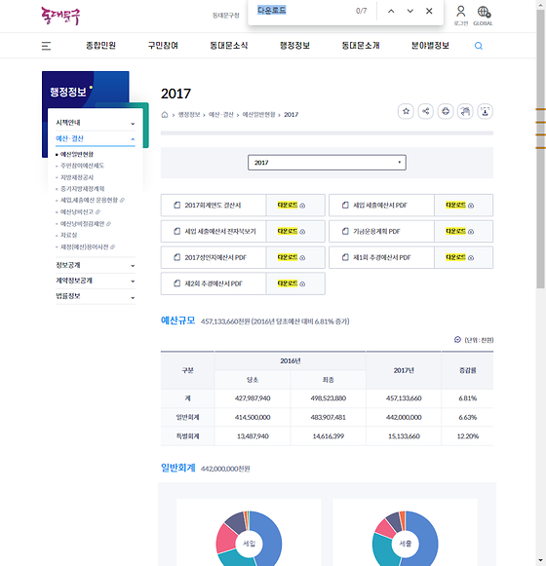Open 예산낭비신고 external link

point(80,212)
